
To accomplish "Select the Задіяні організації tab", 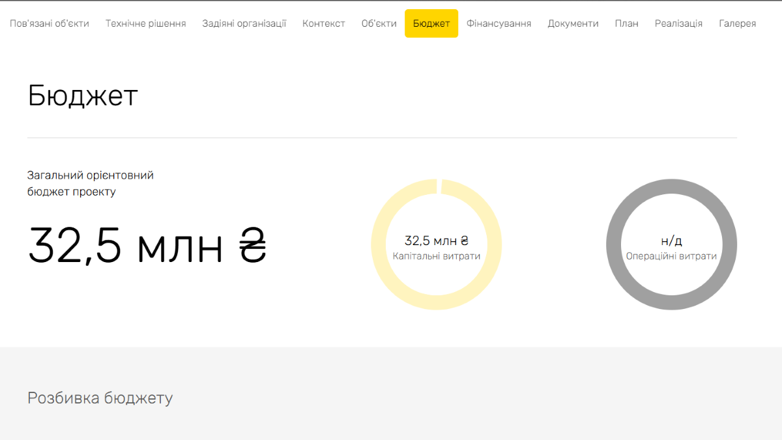I will [x=244, y=23].
